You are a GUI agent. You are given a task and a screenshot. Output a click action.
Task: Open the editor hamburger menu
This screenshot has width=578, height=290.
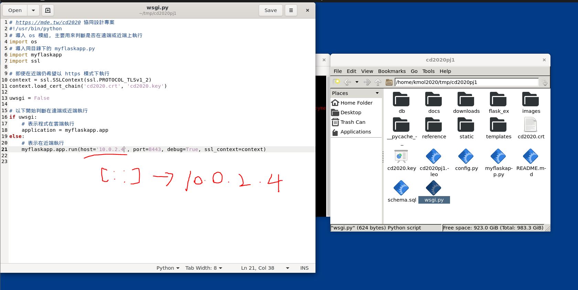(291, 10)
